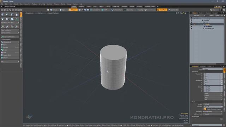This screenshot has width=226, height=127.
Task: Switch to the Topology layout tab
Action: click(81, 6)
